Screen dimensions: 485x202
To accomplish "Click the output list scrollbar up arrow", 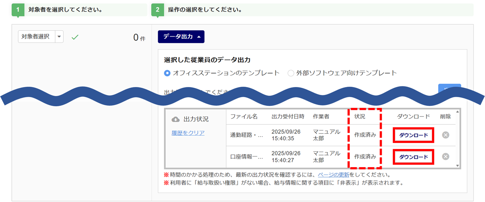I will [458, 112].
